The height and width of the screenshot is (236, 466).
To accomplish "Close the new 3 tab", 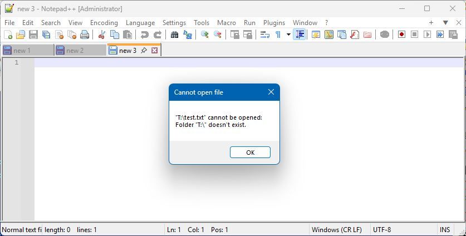I will click(155, 51).
